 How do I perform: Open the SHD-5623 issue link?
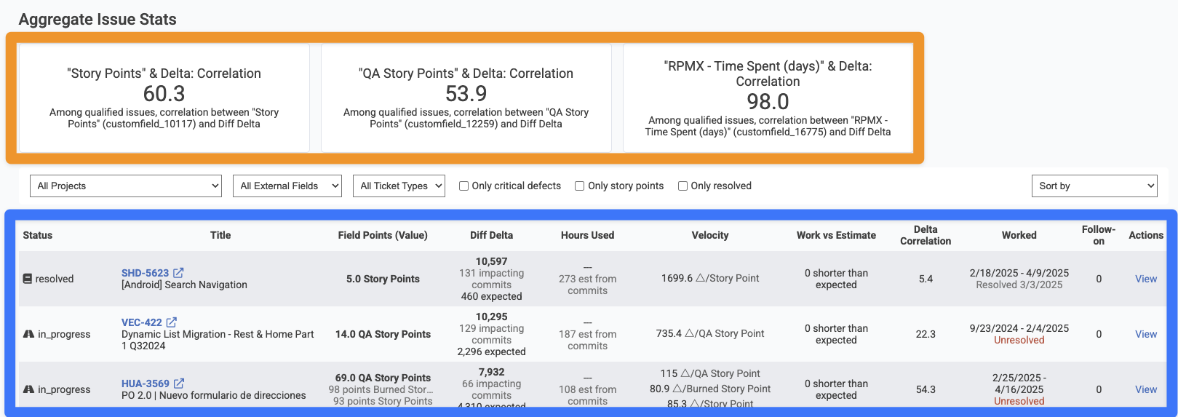coord(145,273)
